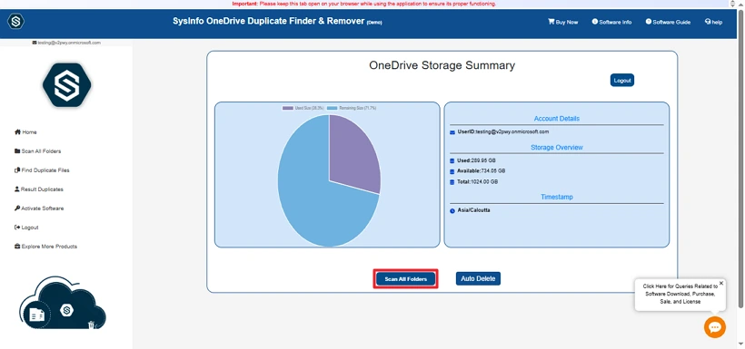745x349 pixels.
Task: Click the Storage Overview heading
Action: click(556, 148)
